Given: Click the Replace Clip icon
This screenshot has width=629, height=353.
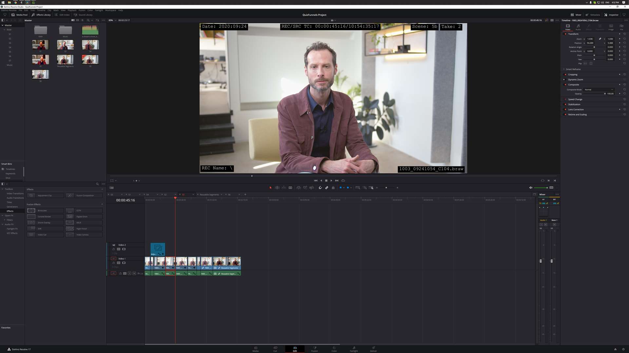Looking at the screenshot, I should pos(312,188).
